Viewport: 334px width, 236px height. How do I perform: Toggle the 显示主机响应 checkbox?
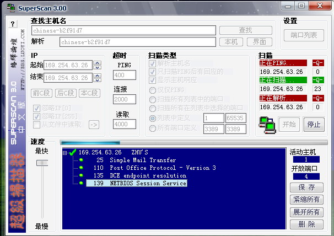pyautogui.click(x=152, y=80)
